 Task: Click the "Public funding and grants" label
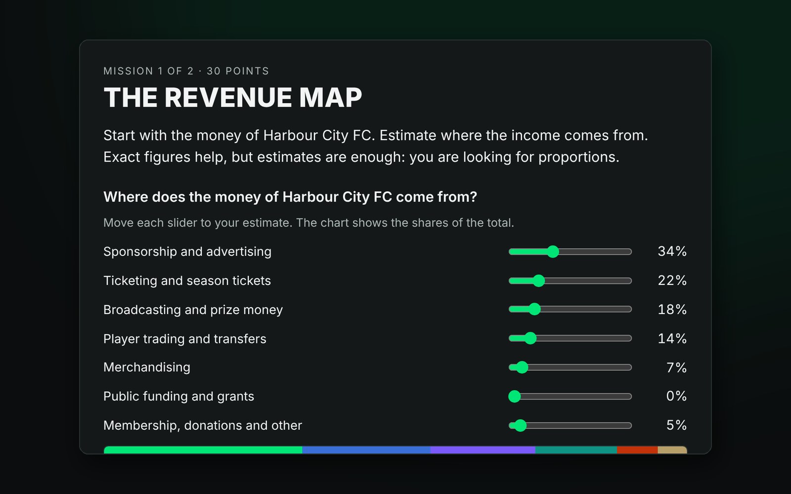pyautogui.click(x=178, y=396)
